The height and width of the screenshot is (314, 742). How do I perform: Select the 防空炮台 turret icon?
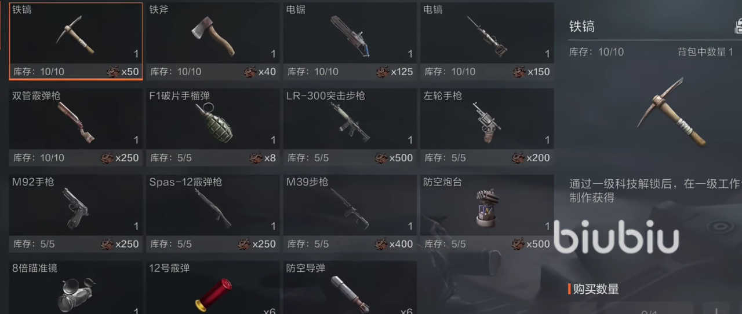coord(487,207)
